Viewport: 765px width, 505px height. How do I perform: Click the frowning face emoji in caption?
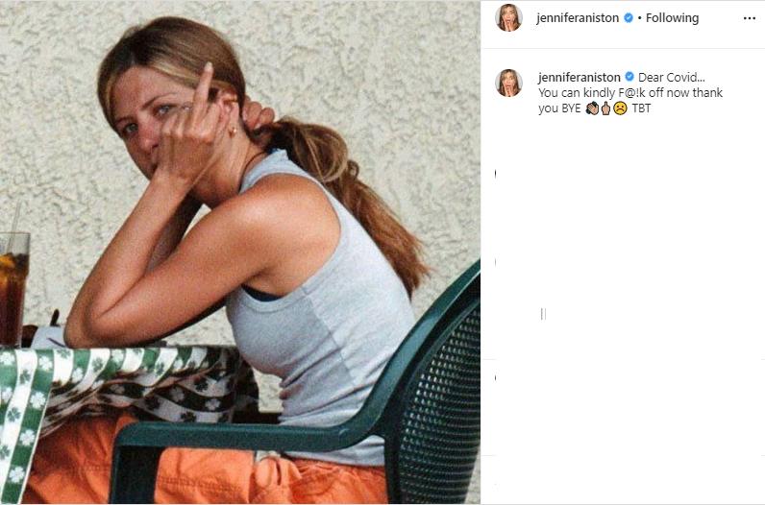point(621,109)
